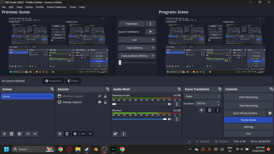Show hidden Window Capture source eye icon

[x=100, y=96]
